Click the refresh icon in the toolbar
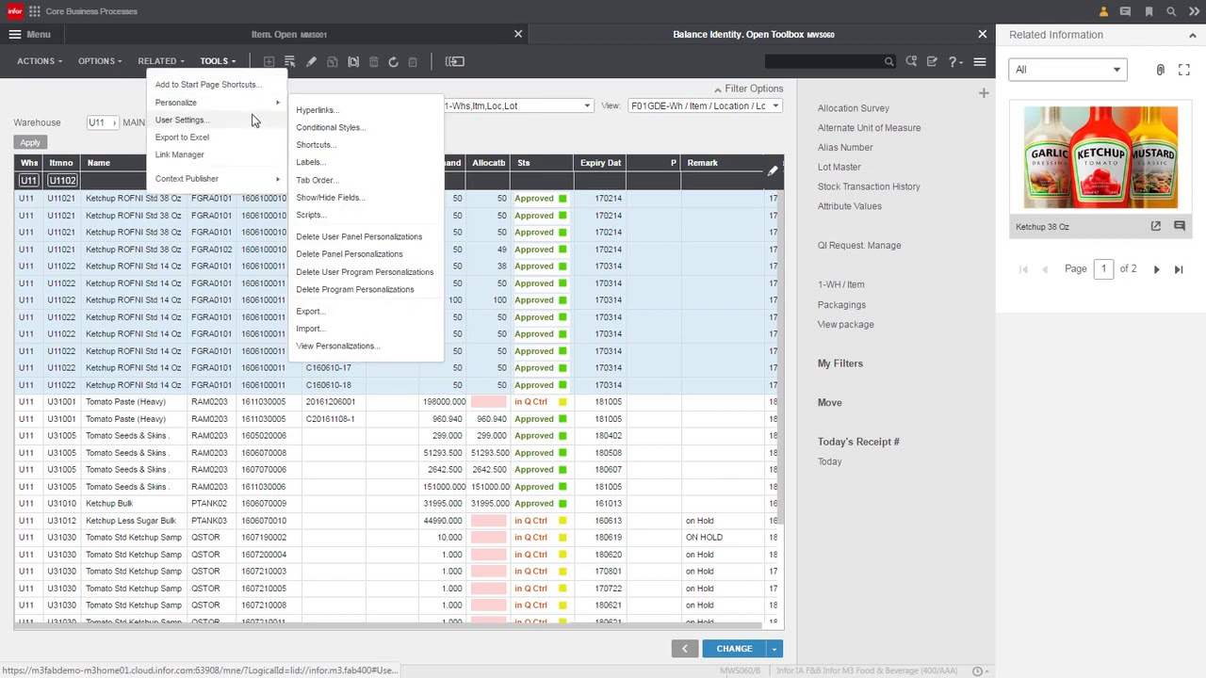The height and width of the screenshot is (678, 1206). click(393, 62)
